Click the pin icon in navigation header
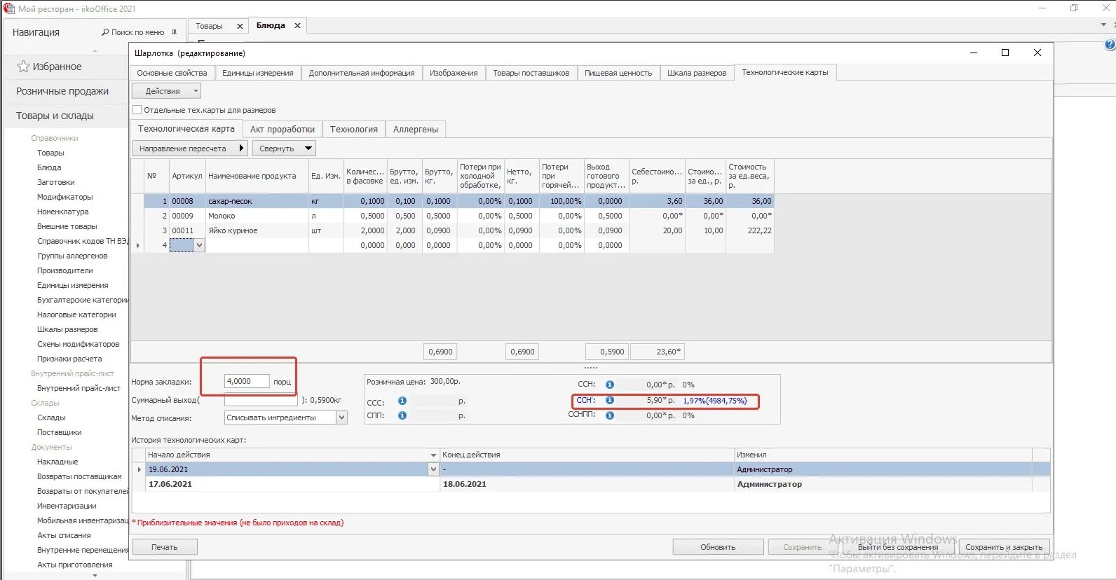Viewport: 1116px width, 580px height. [175, 32]
